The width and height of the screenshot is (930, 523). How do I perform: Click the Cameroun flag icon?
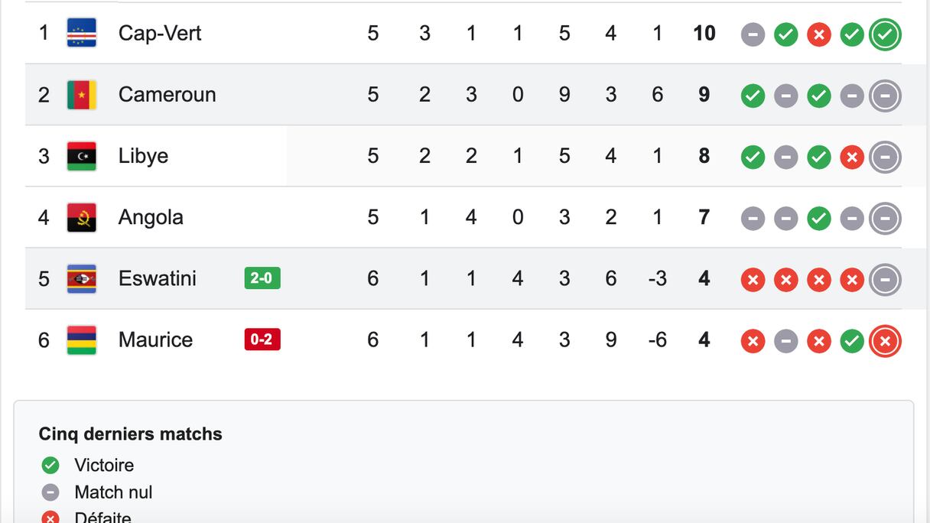(x=82, y=95)
